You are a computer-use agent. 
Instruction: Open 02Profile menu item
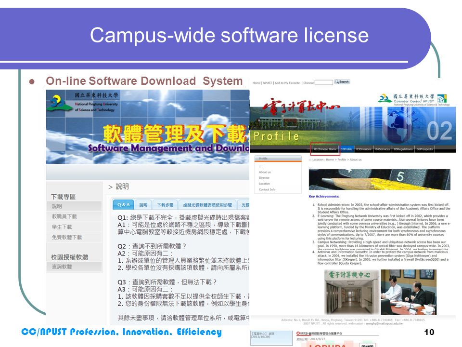(346, 149)
